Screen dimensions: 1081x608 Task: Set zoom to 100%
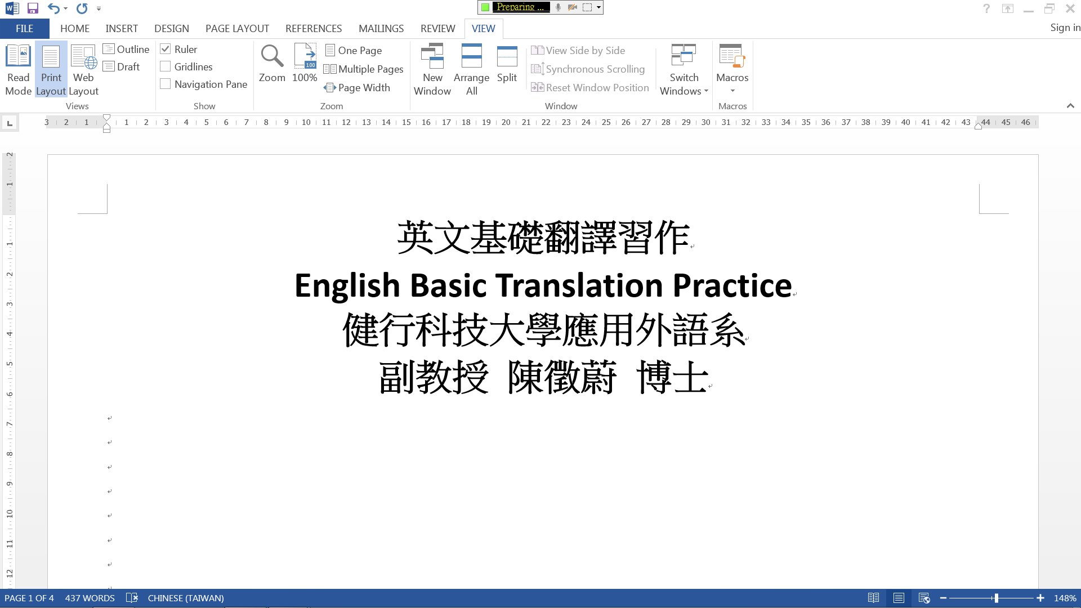305,64
